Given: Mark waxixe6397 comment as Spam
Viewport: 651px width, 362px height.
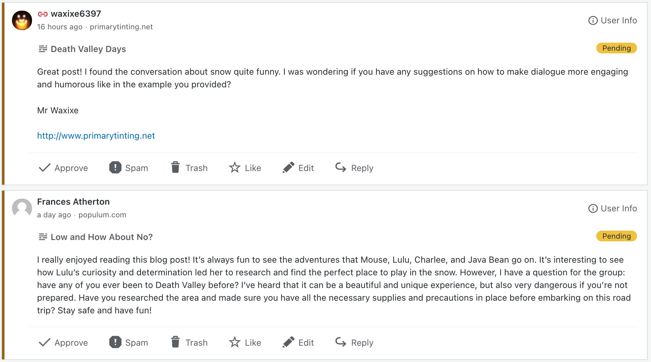Looking at the screenshot, I should tap(129, 168).
